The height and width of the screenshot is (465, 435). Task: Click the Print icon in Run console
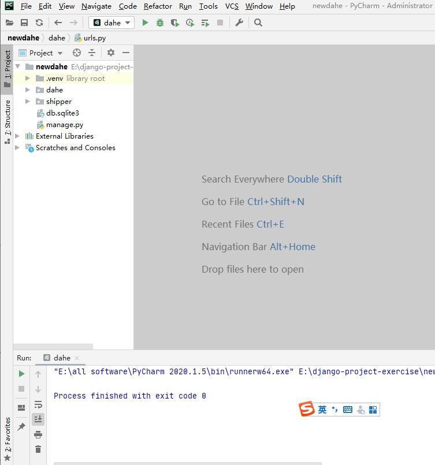click(38, 434)
